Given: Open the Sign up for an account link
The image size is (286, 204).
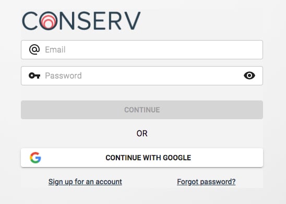Looking at the screenshot, I should point(85,182).
